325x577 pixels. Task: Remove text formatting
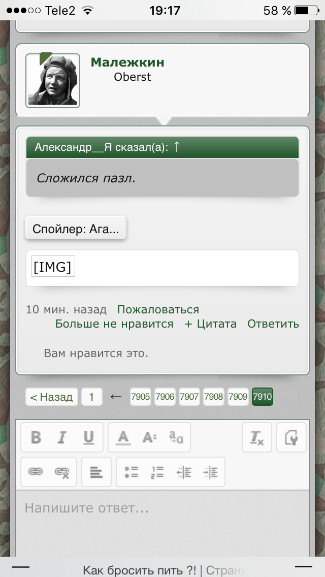pyautogui.click(x=257, y=437)
